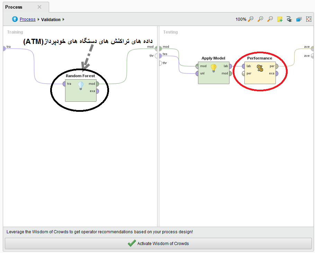Expand the arrow between Process and Validation
315x253 pixels.
click(x=38, y=19)
